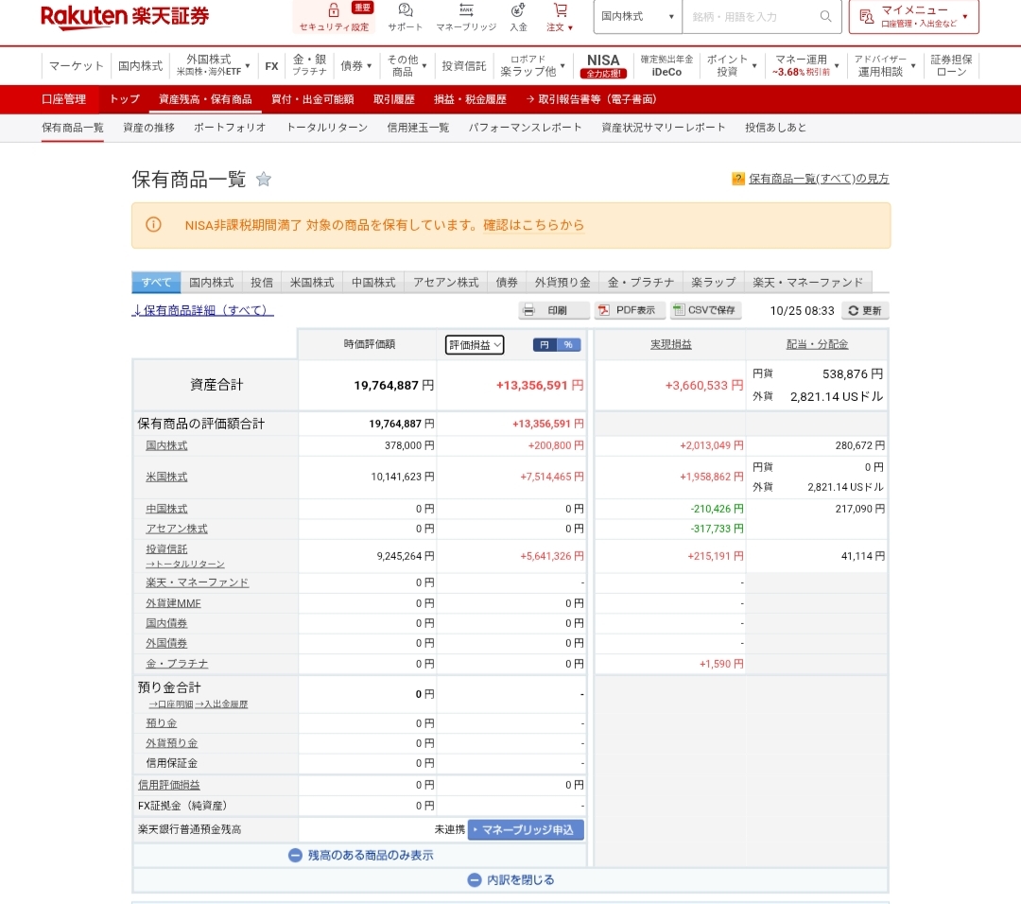Click the マネーブリッジ bank bridge icon

click(x=466, y=16)
